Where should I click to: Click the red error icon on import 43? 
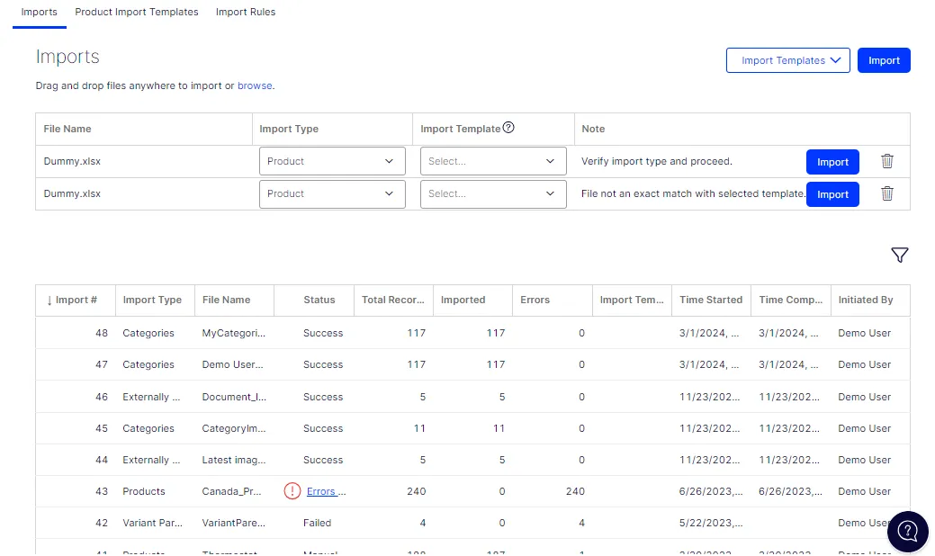(292, 491)
